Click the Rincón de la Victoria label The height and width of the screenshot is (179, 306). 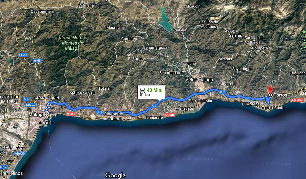(114, 116)
